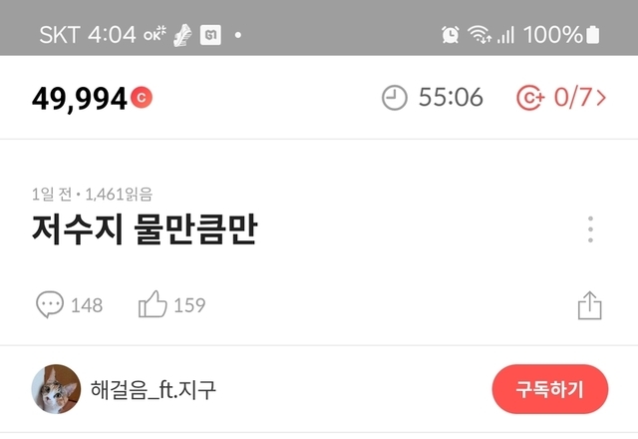The image size is (638, 439).
Task: Tap the 55:06 countdown timer
Action: (451, 98)
